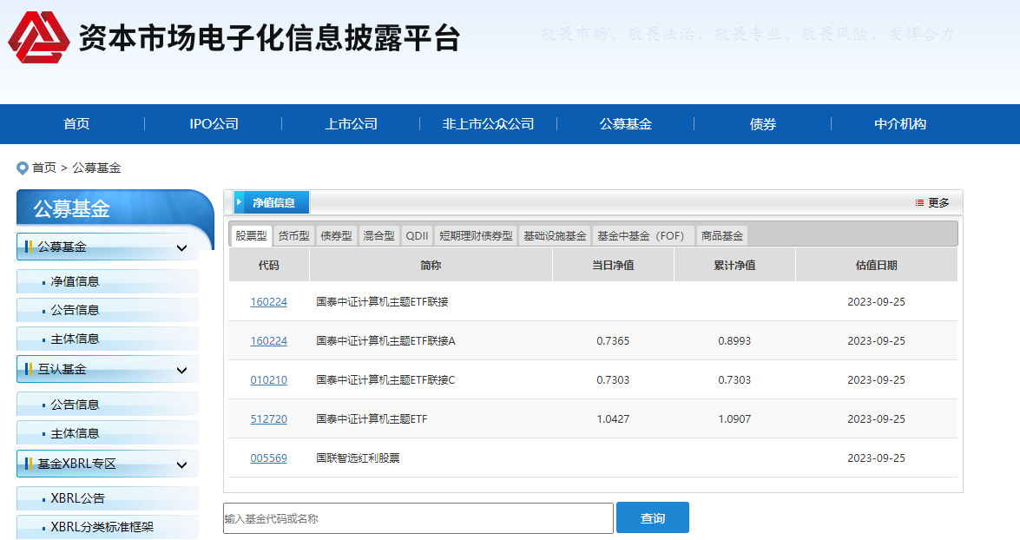Click the 更多 list icon
Image resolution: width=1020 pixels, height=540 pixels.
(919, 203)
